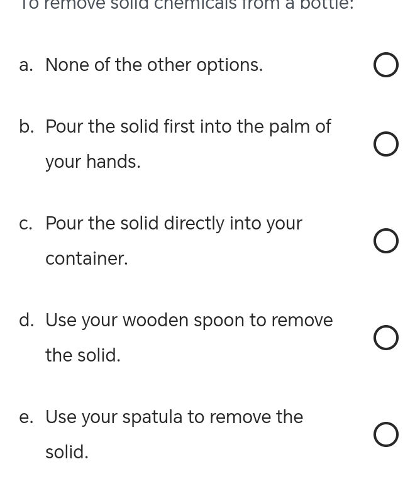The image size is (415, 486).
Task: Click the words 'your hands.' in option b
Action: click(93, 162)
